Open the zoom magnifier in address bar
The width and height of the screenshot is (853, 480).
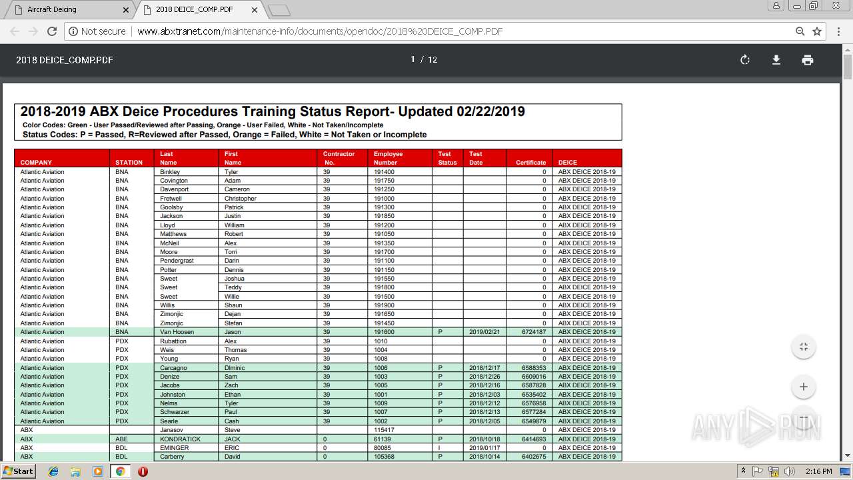pyautogui.click(x=800, y=31)
